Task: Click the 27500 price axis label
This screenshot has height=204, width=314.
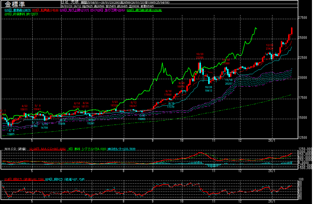Action: click(303, 18)
